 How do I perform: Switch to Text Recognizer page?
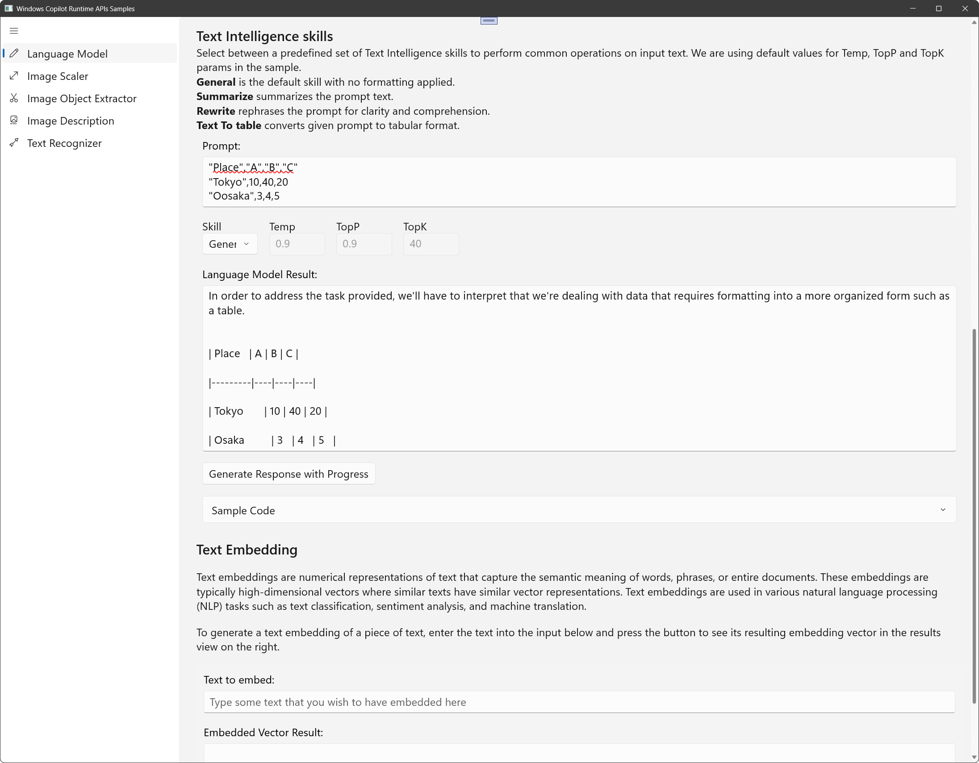[x=65, y=143]
